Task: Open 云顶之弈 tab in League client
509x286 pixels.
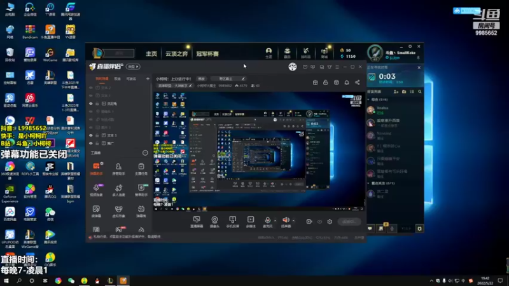Action: (x=177, y=53)
